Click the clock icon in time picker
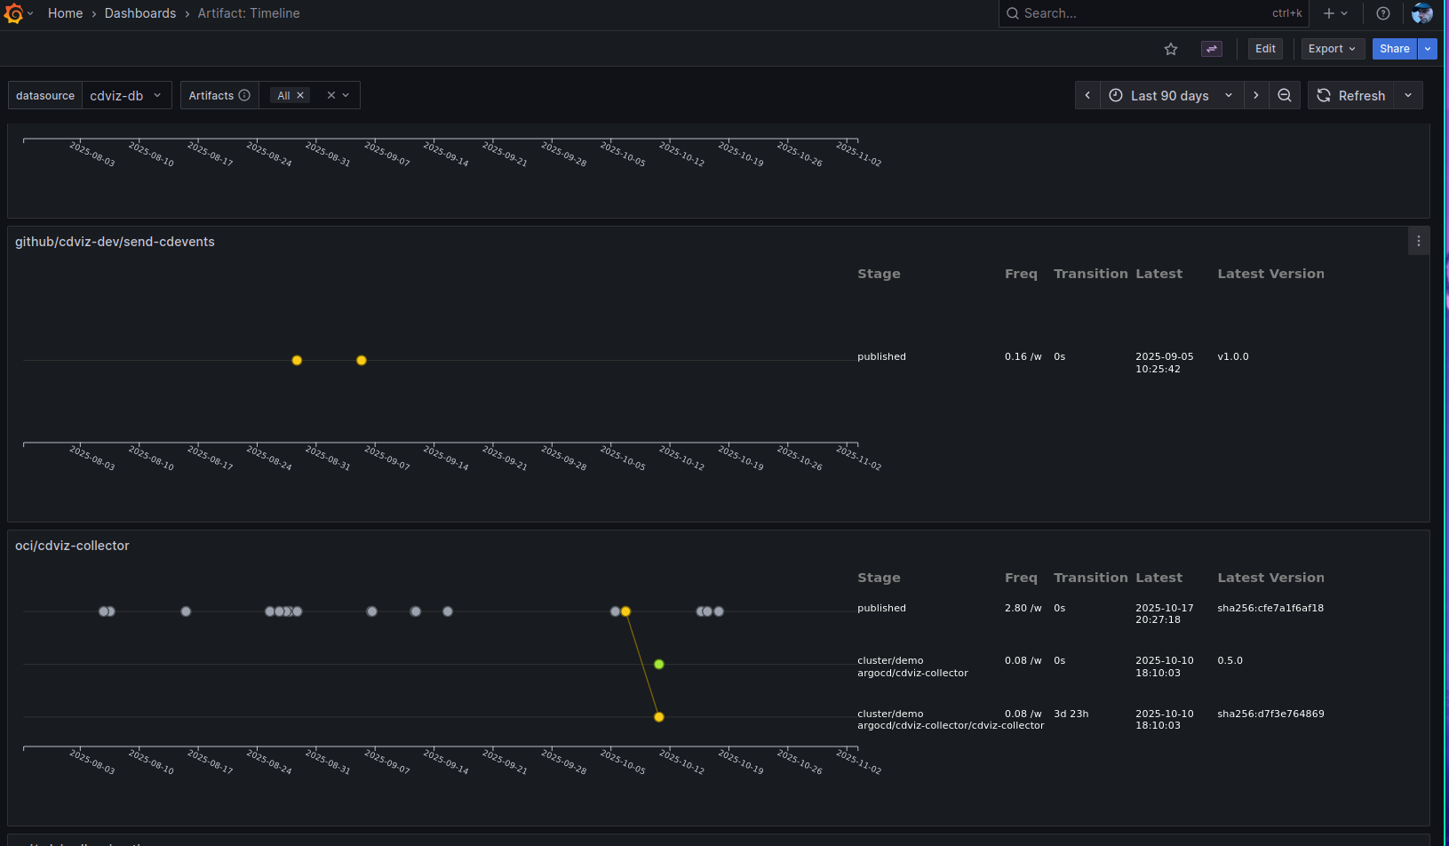This screenshot has height=846, width=1449. point(1116,95)
